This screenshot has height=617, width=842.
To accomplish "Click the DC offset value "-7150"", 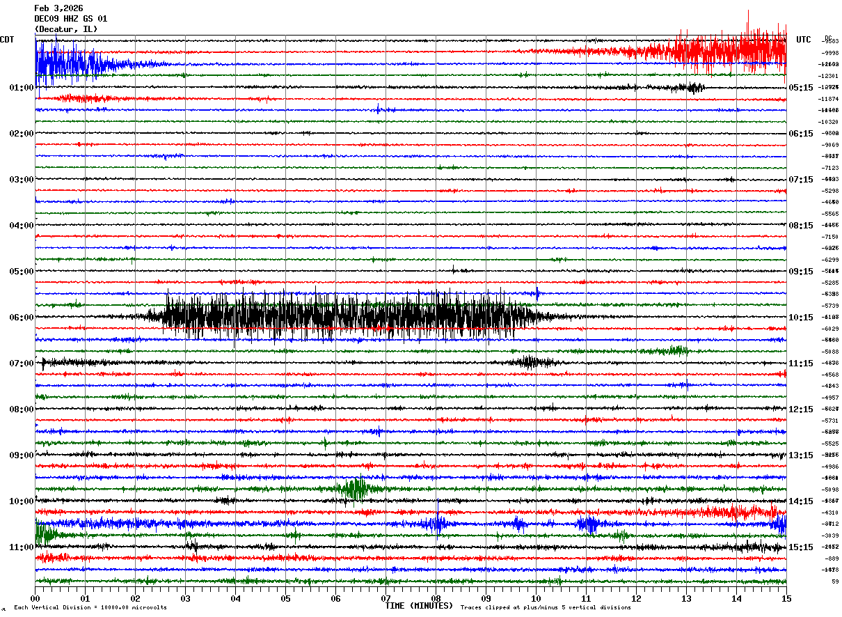I will [831, 237].
